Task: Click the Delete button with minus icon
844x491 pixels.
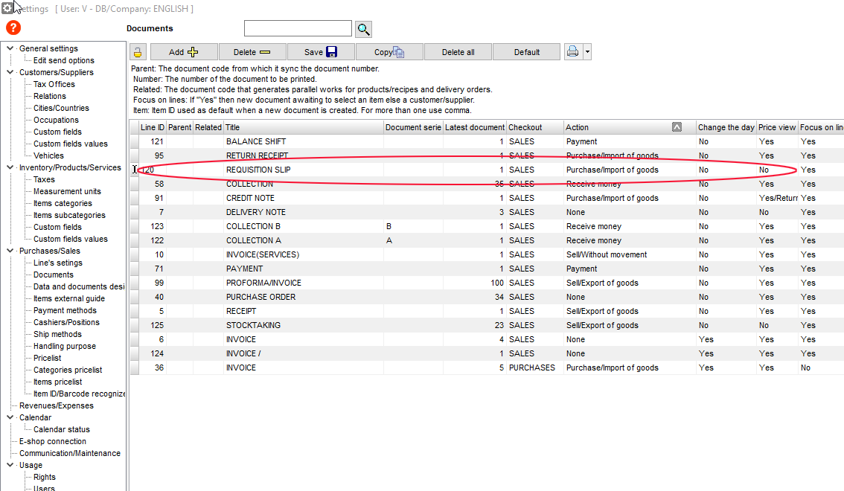Action: click(252, 52)
